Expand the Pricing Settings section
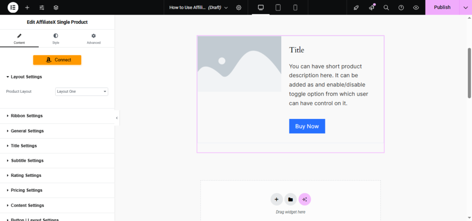This screenshot has width=472, height=221. pyautogui.click(x=26, y=190)
